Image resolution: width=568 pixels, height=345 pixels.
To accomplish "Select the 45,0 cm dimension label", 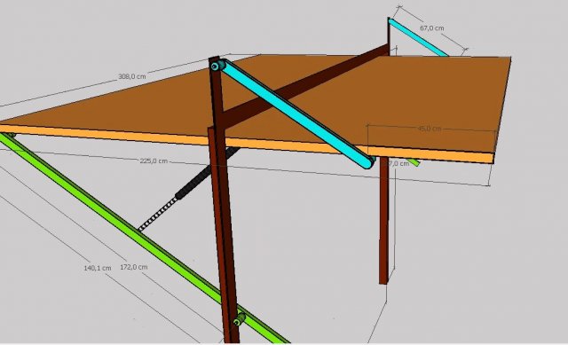I will coord(430,129).
